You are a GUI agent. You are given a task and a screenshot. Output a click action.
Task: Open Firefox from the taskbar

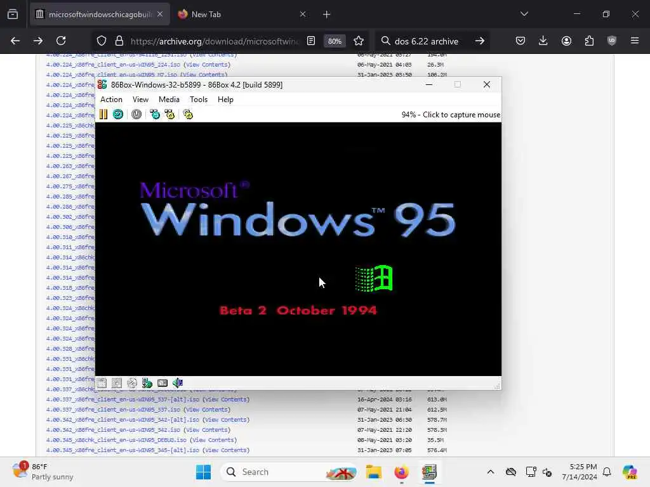tap(401, 472)
